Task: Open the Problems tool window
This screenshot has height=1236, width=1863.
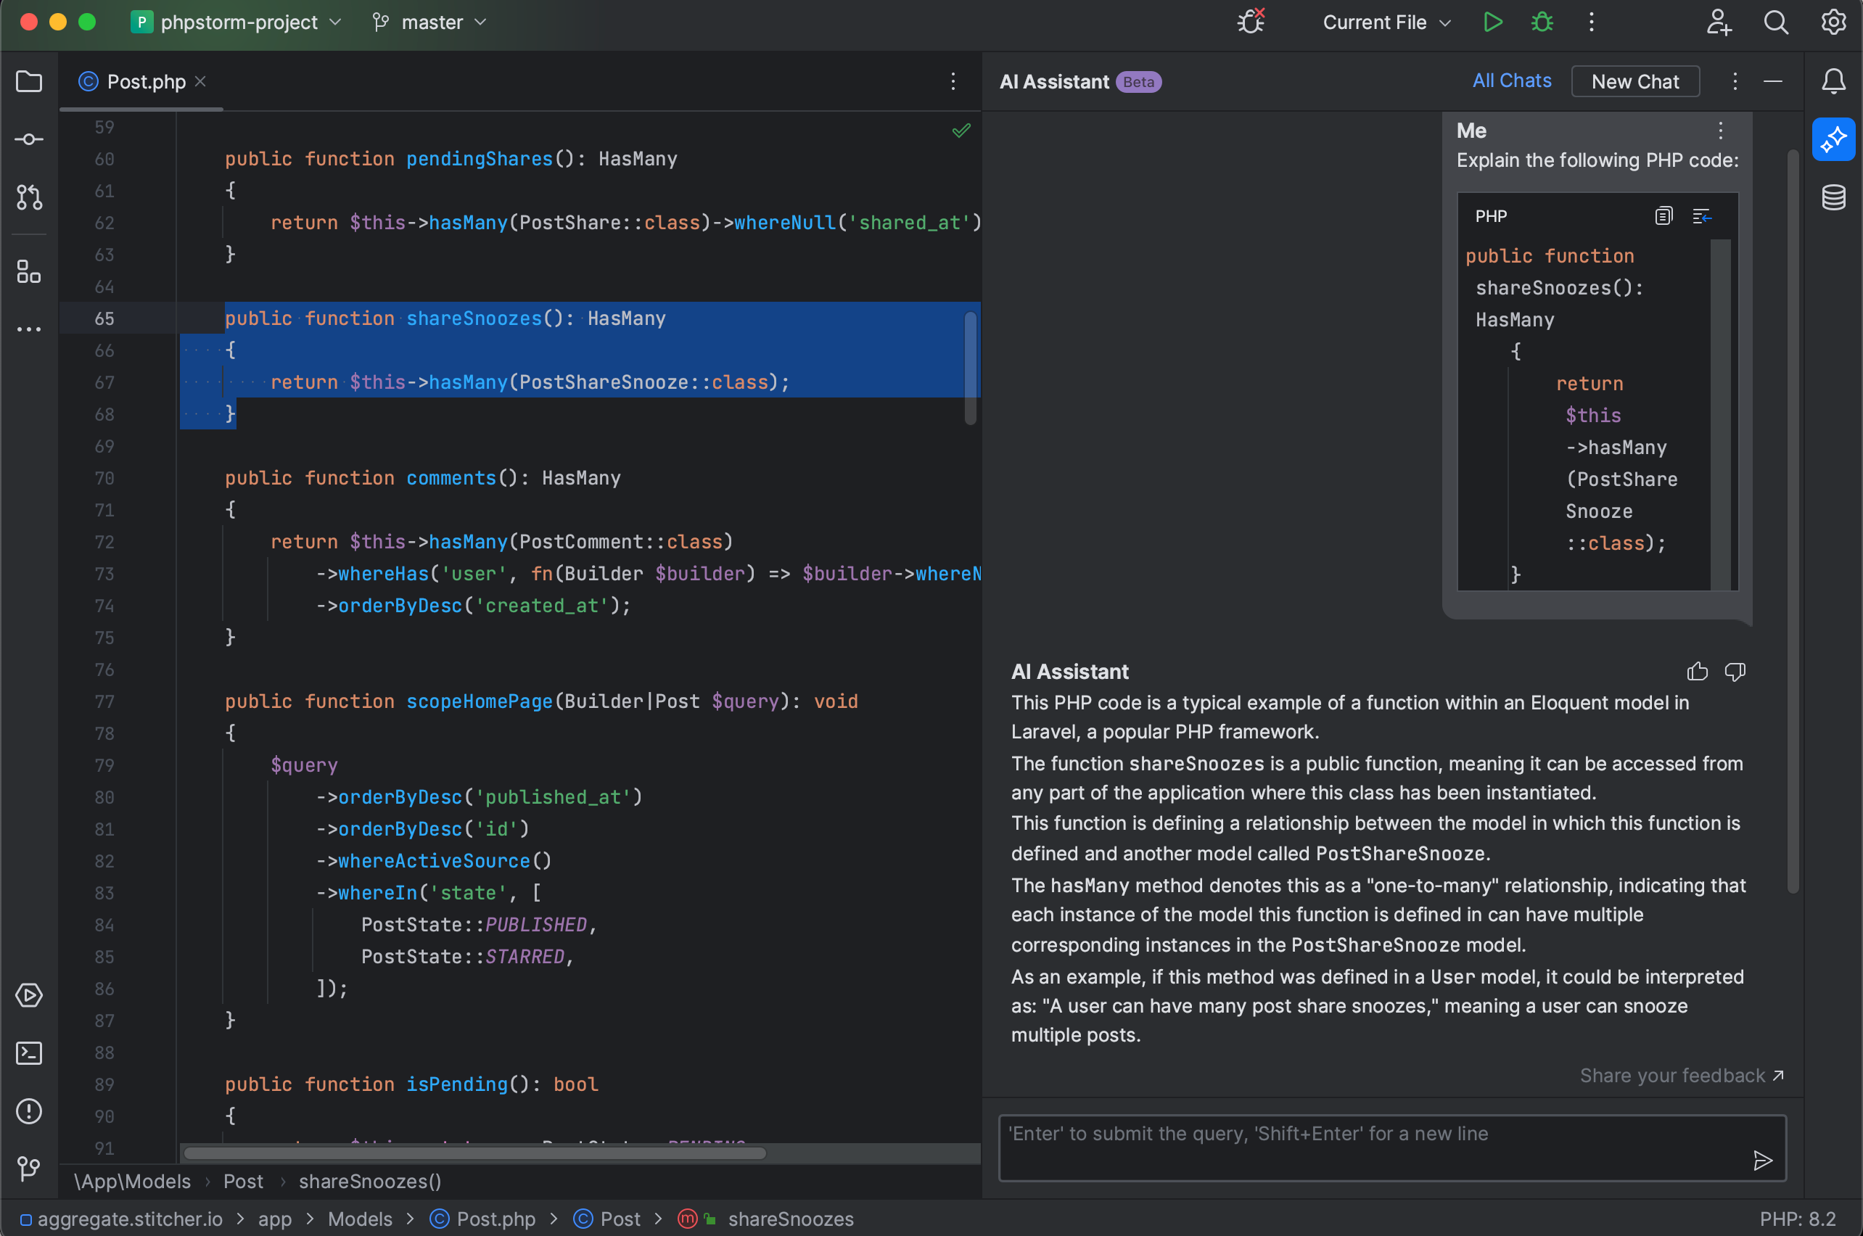Action: (29, 1111)
